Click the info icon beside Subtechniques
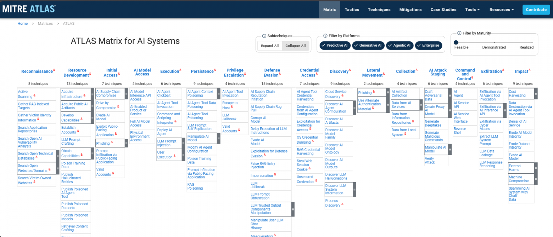The image size is (553, 237). pos(264,36)
